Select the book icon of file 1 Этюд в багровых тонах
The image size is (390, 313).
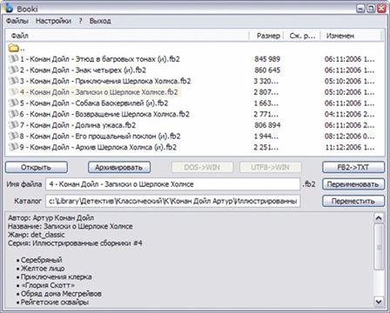coord(14,59)
